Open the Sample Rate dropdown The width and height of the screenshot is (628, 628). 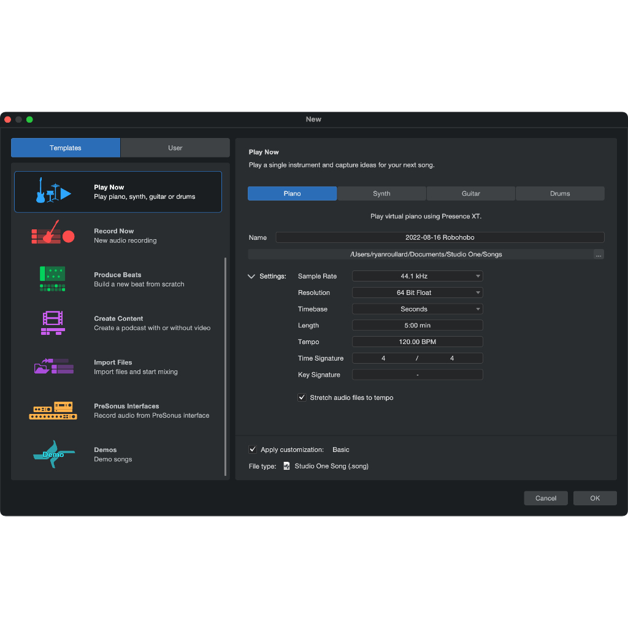(x=417, y=277)
